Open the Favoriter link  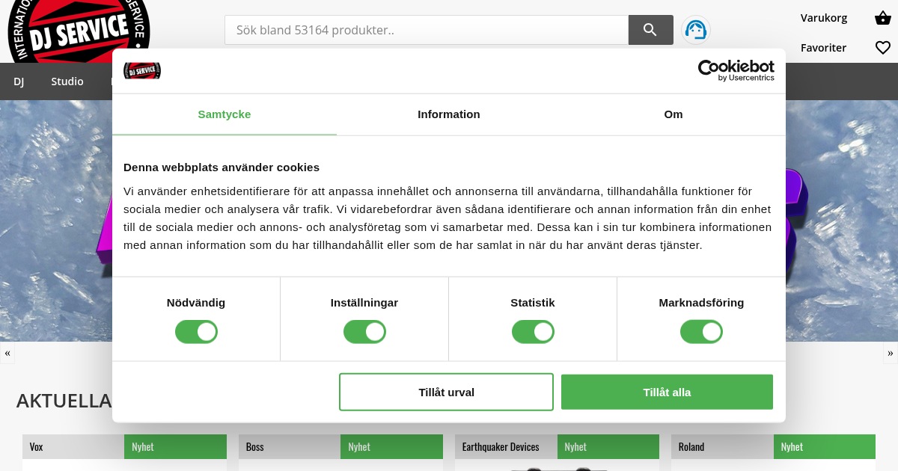(x=823, y=48)
